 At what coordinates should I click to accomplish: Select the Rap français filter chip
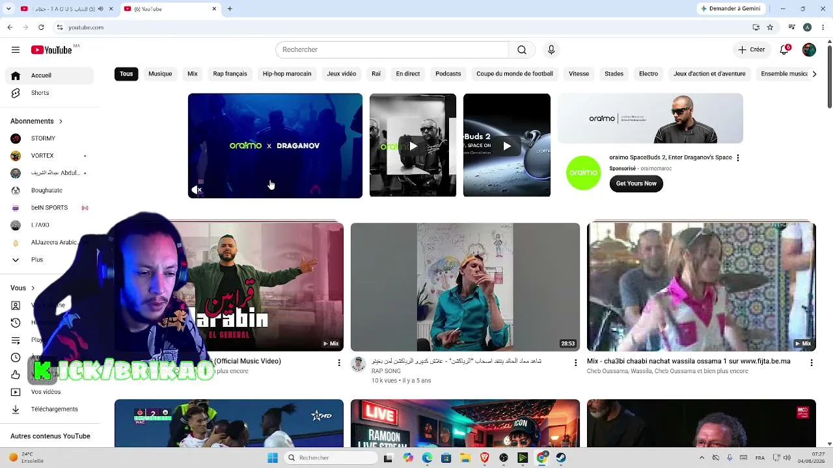230,74
